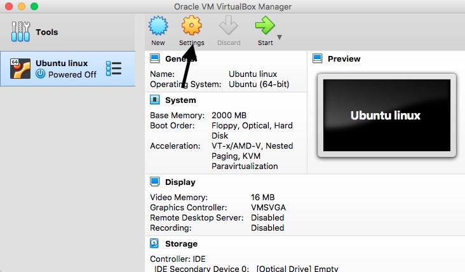Expand the Start button dropdown arrow
The width and height of the screenshot is (465, 272).
[280, 37]
